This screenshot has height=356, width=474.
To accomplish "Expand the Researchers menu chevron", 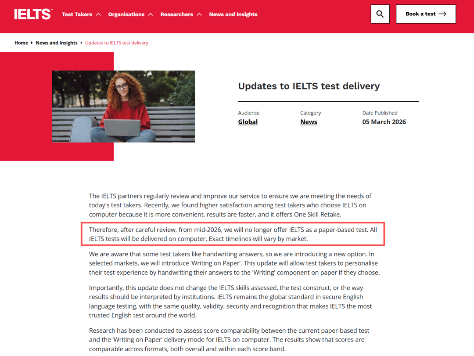I will [x=199, y=14].
